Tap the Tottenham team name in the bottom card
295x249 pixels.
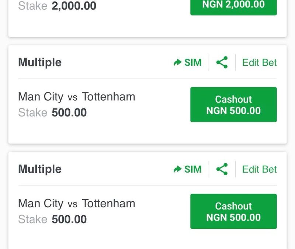(108, 203)
